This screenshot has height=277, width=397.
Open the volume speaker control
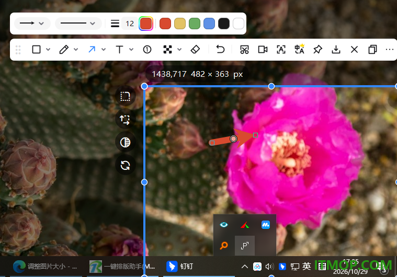pyautogui.click(x=270, y=267)
